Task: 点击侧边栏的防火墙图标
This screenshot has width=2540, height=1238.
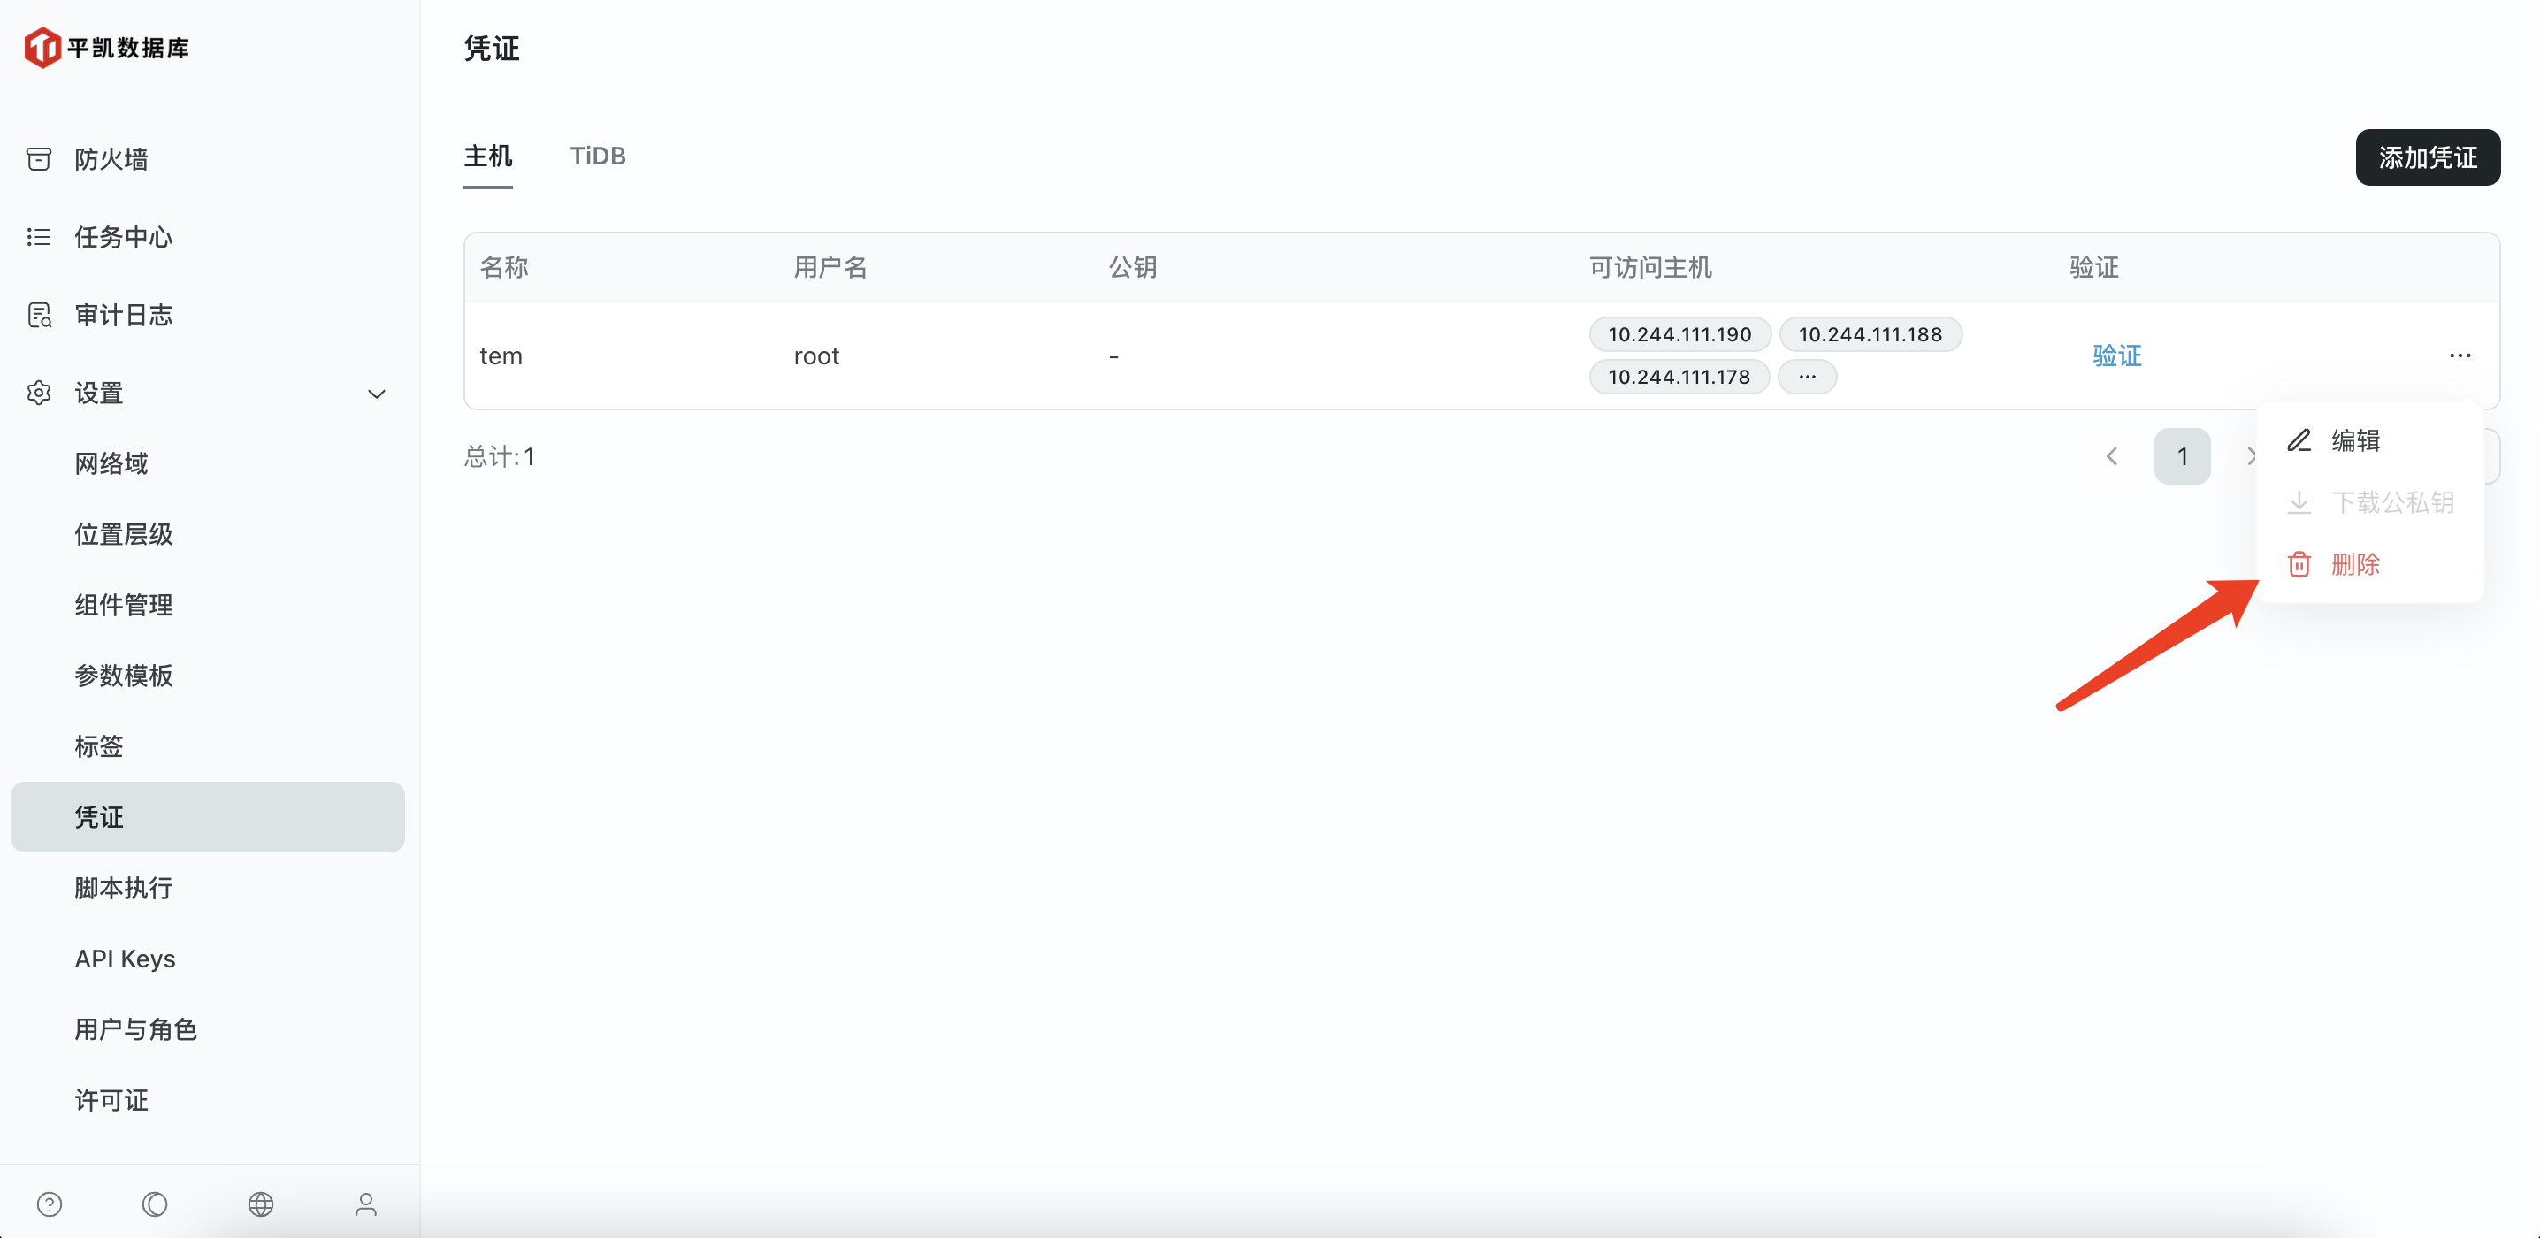Action: coord(38,157)
